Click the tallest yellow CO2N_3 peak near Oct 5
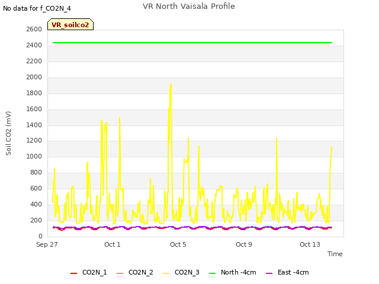 click(171, 85)
